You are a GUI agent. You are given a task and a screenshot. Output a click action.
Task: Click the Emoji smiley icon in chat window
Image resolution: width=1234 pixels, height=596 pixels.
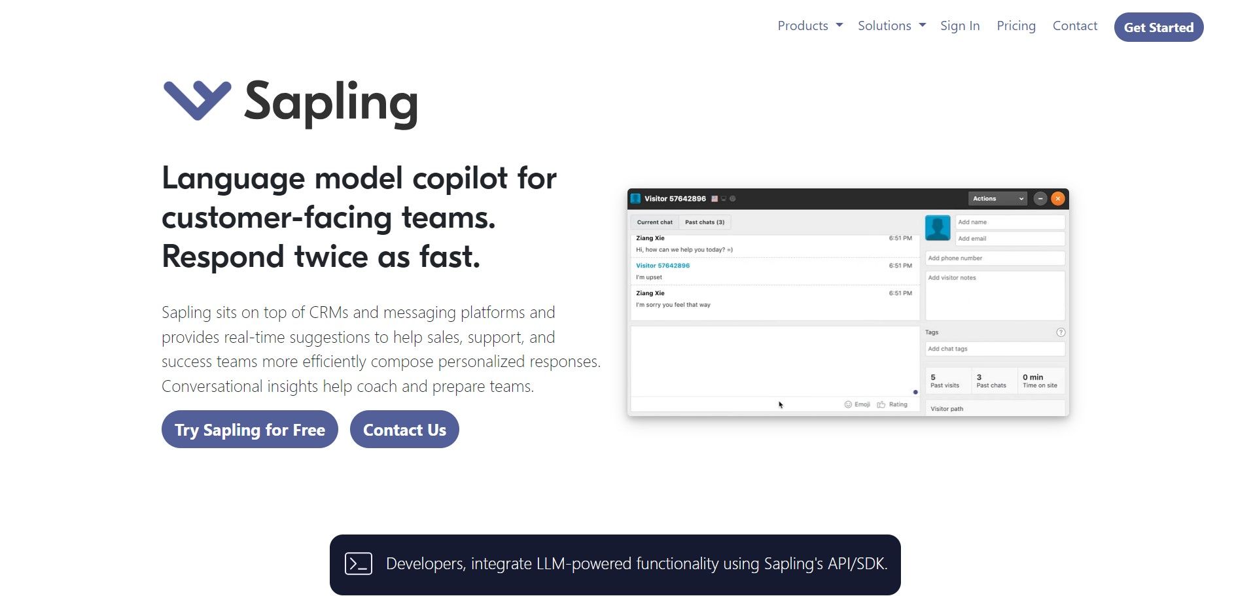[x=848, y=404]
